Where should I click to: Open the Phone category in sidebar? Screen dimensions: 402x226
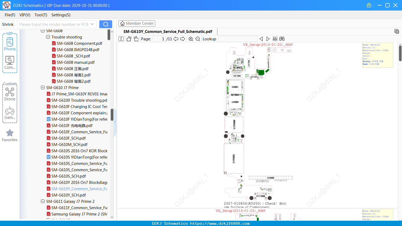click(10, 44)
